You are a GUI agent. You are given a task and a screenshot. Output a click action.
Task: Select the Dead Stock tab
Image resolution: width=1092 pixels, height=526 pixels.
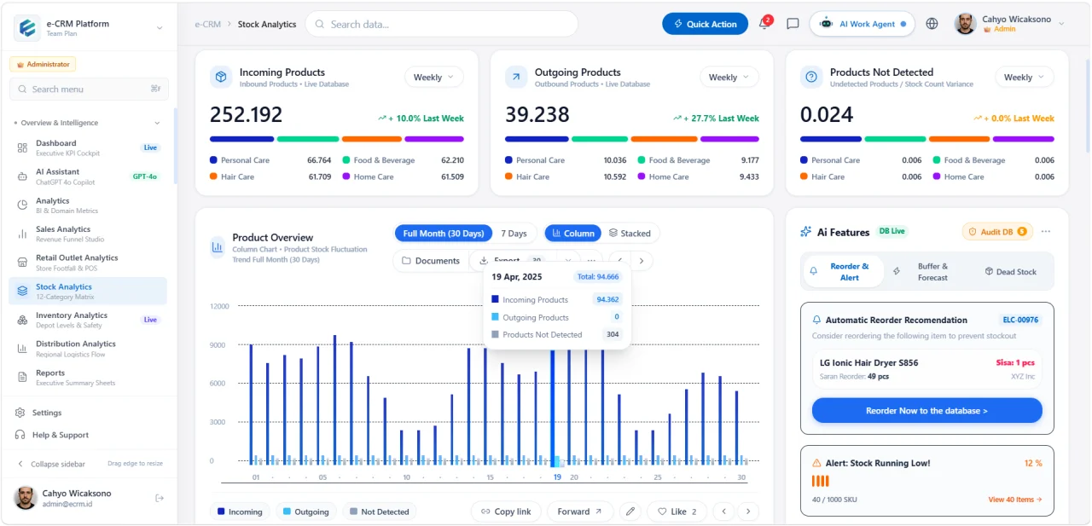[1011, 271]
